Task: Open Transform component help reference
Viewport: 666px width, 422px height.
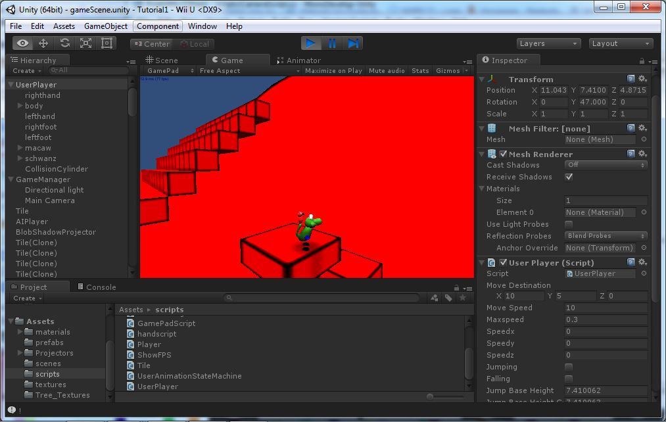Action: (x=630, y=79)
